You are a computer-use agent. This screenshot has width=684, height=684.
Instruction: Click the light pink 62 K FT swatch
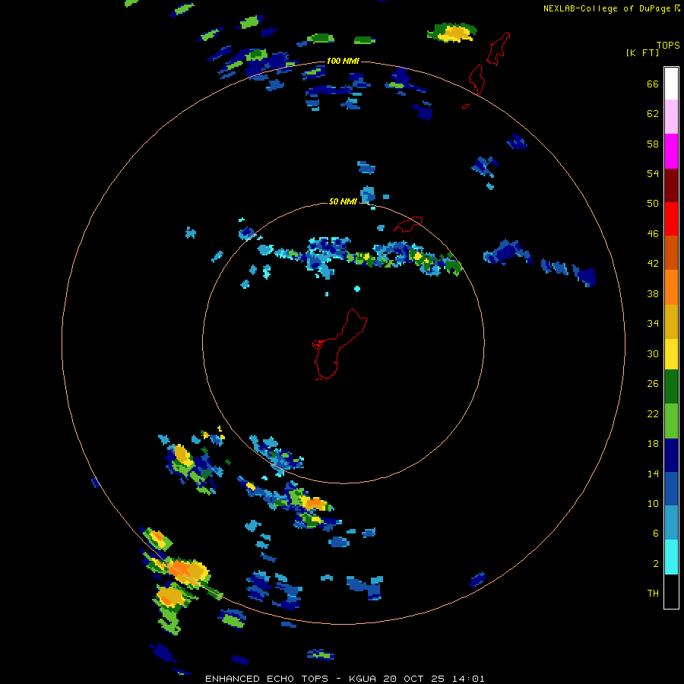[x=671, y=117]
